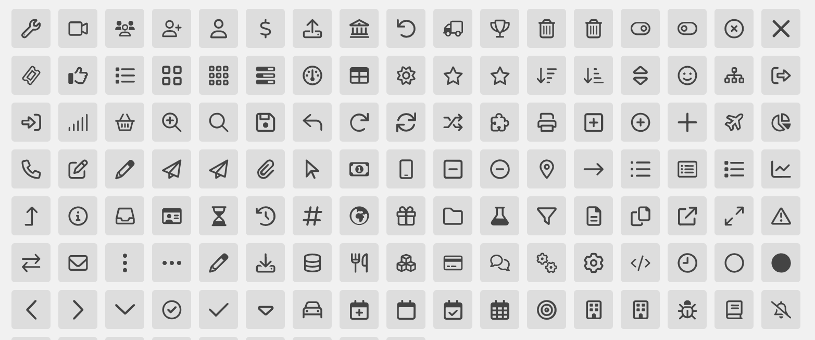The width and height of the screenshot is (815, 340).
Task: Select the hourglass icon
Action: 219,216
